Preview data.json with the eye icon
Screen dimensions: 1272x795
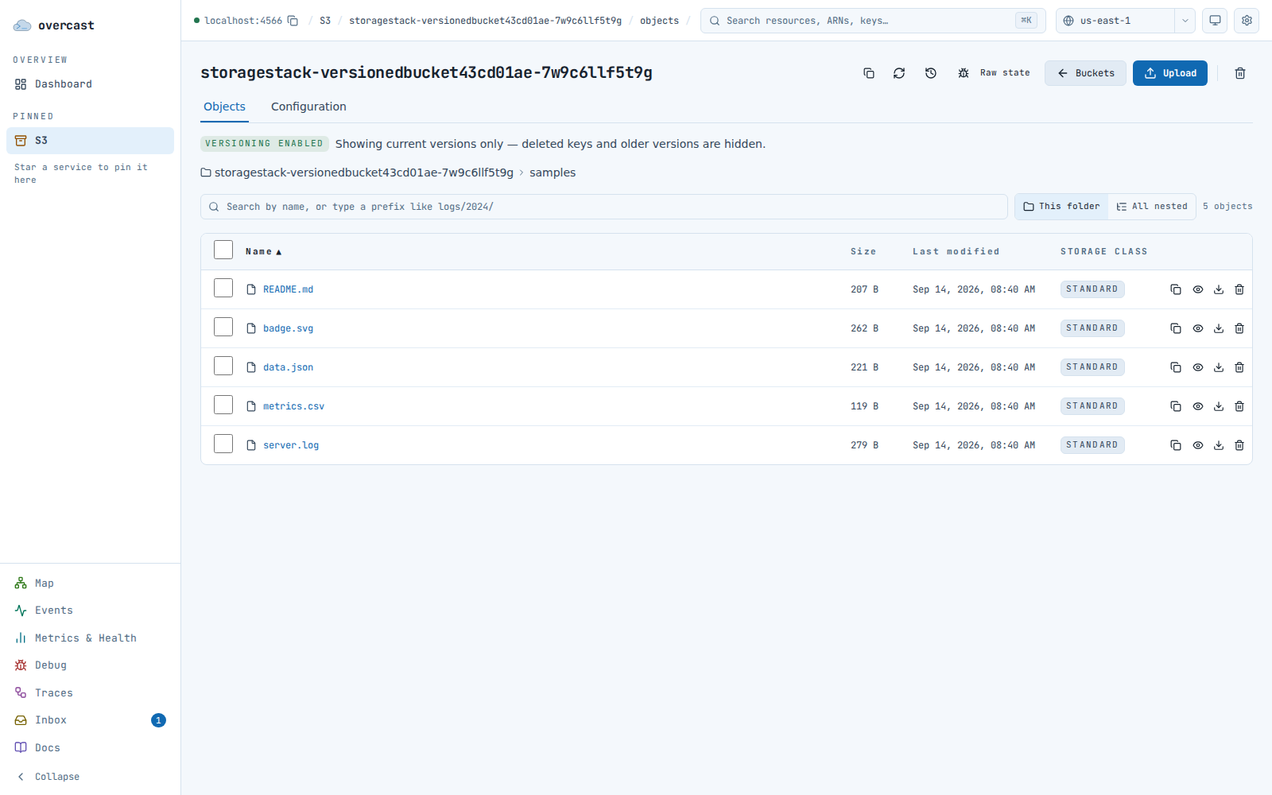tap(1198, 367)
